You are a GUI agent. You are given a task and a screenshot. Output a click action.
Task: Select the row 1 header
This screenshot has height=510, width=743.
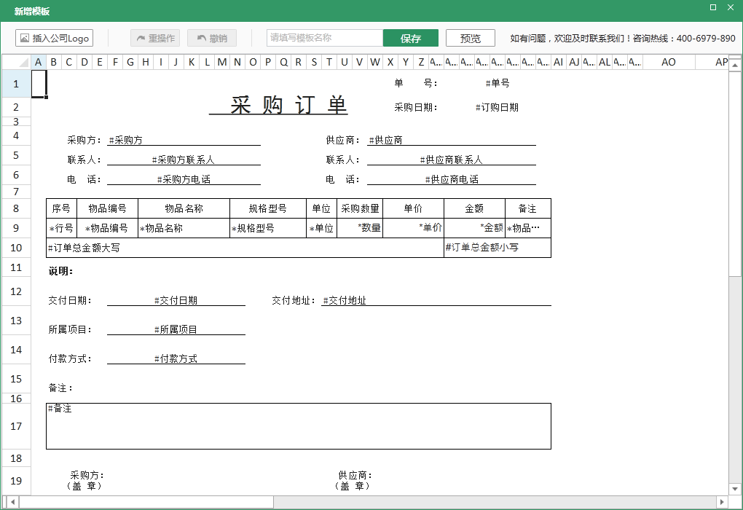(16, 84)
